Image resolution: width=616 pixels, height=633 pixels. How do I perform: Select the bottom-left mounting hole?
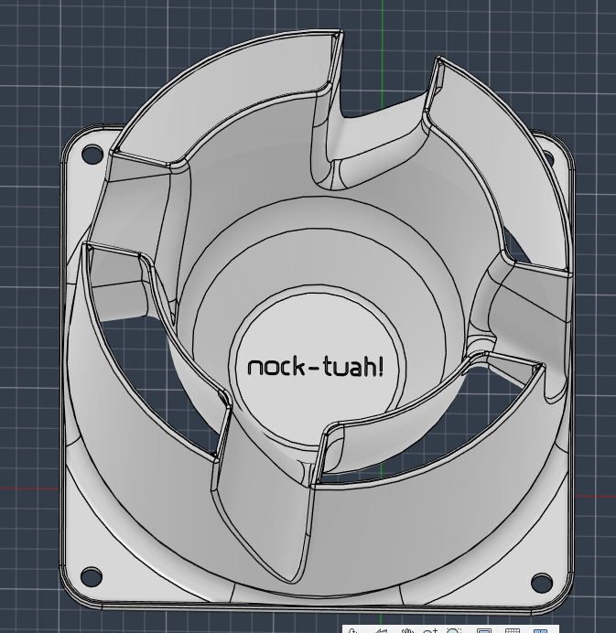[x=91, y=576]
